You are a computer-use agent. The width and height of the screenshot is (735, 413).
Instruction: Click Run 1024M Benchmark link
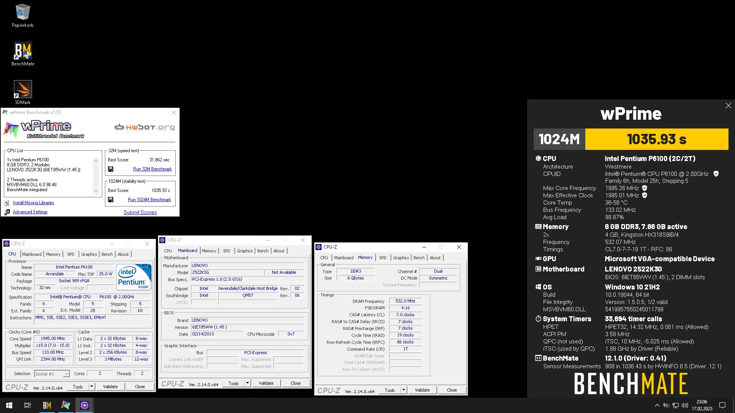tap(149, 200)
